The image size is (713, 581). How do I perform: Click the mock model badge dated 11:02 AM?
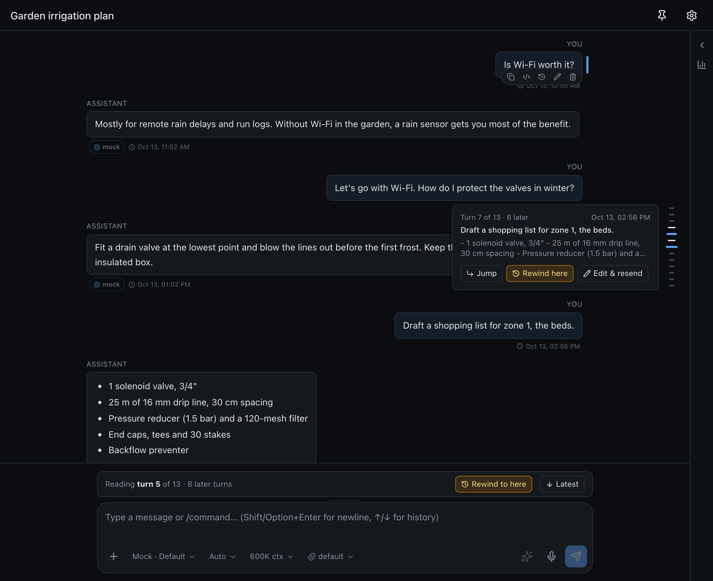[107, 147]
